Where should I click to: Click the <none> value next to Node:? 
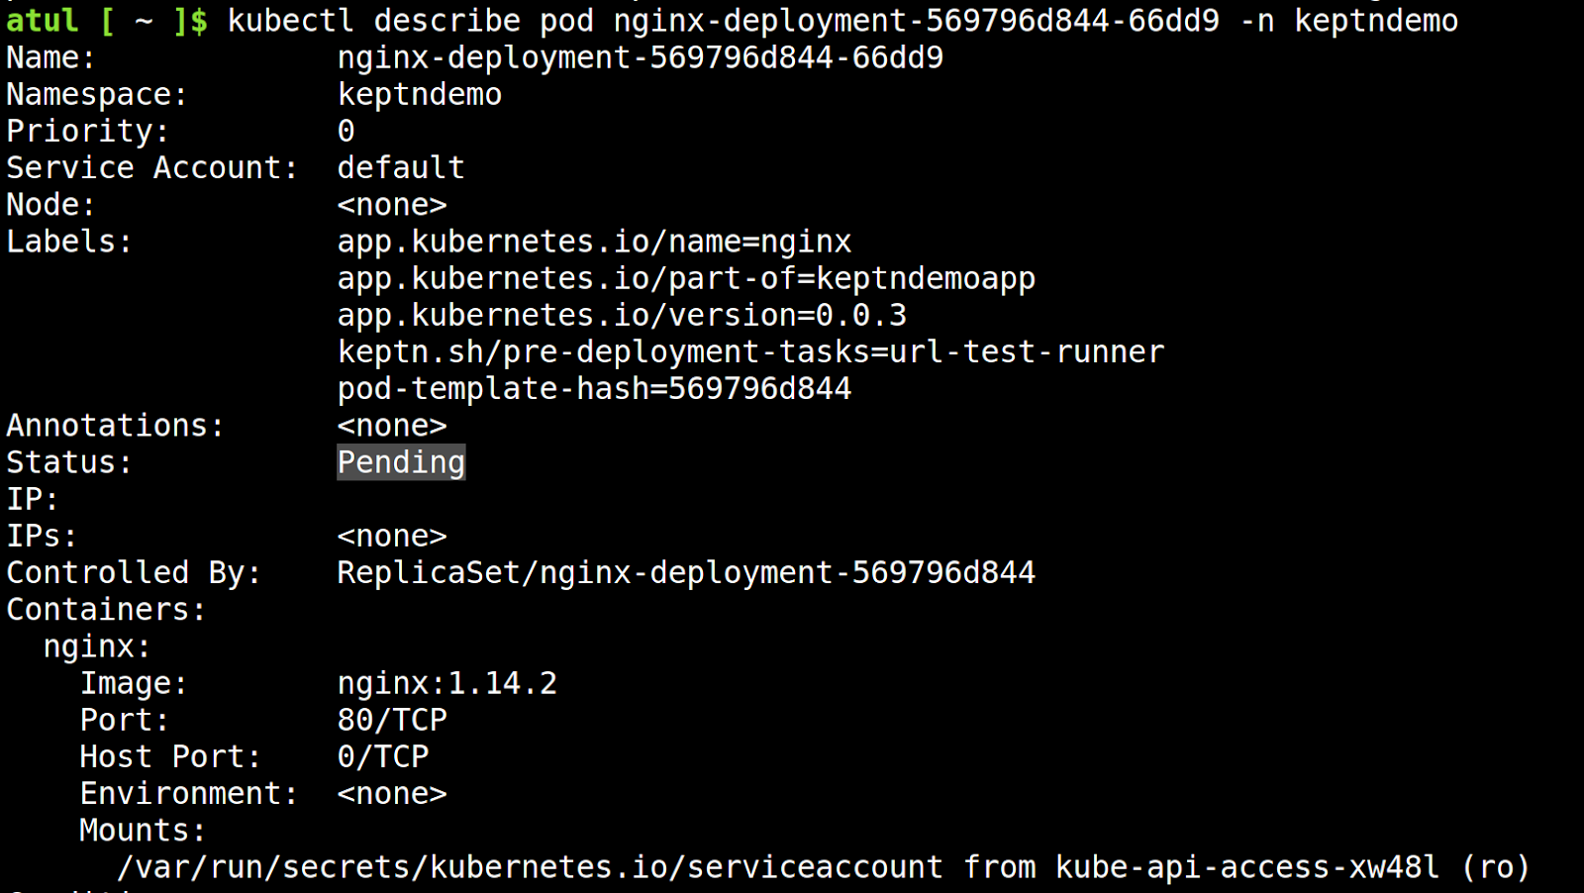(392, 205)
